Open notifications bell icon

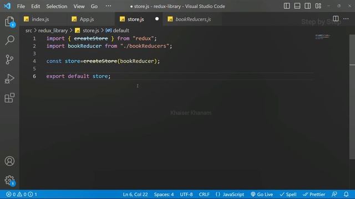pos(346,194)
